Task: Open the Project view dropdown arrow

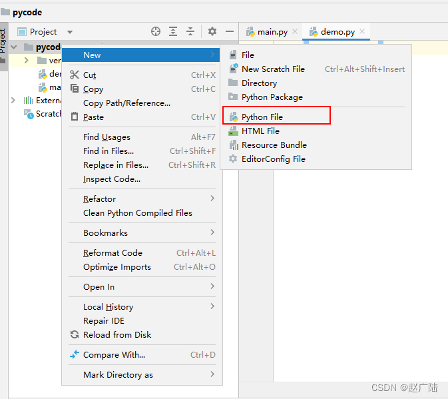Action: pos(70,32)
